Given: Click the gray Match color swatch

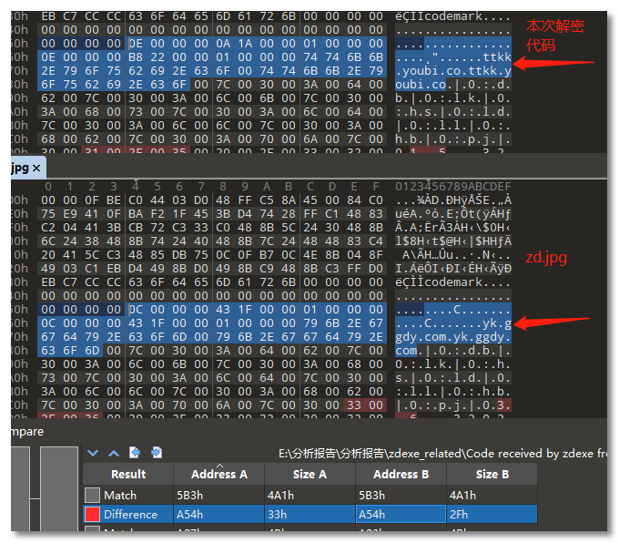Looking at the screenshot, I should 92,495.
